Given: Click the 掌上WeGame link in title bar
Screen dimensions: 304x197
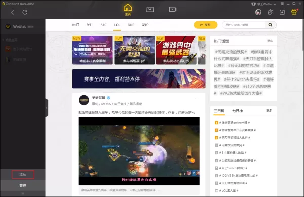Looking at the screenshot, I should tap(263, 4).
